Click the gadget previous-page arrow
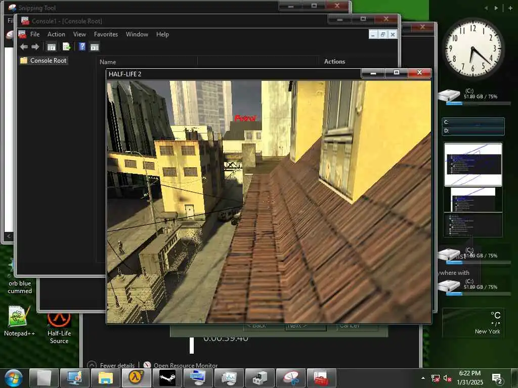The height and width of the screenshot is (388, 518). [486, 8]
